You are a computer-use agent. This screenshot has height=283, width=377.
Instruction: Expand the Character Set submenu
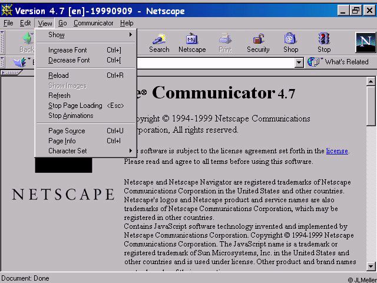point(87,151)
